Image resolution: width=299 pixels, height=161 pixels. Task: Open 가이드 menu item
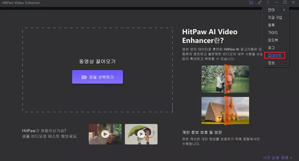tap(276, 33)
